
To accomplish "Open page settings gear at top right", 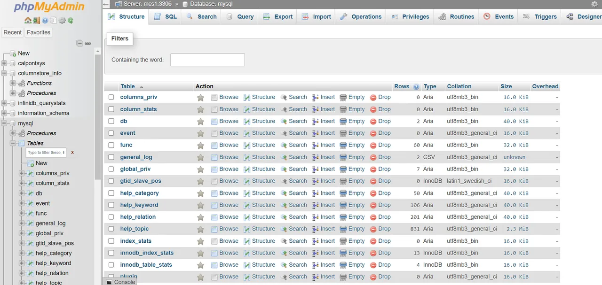I will tap(594, 4).
